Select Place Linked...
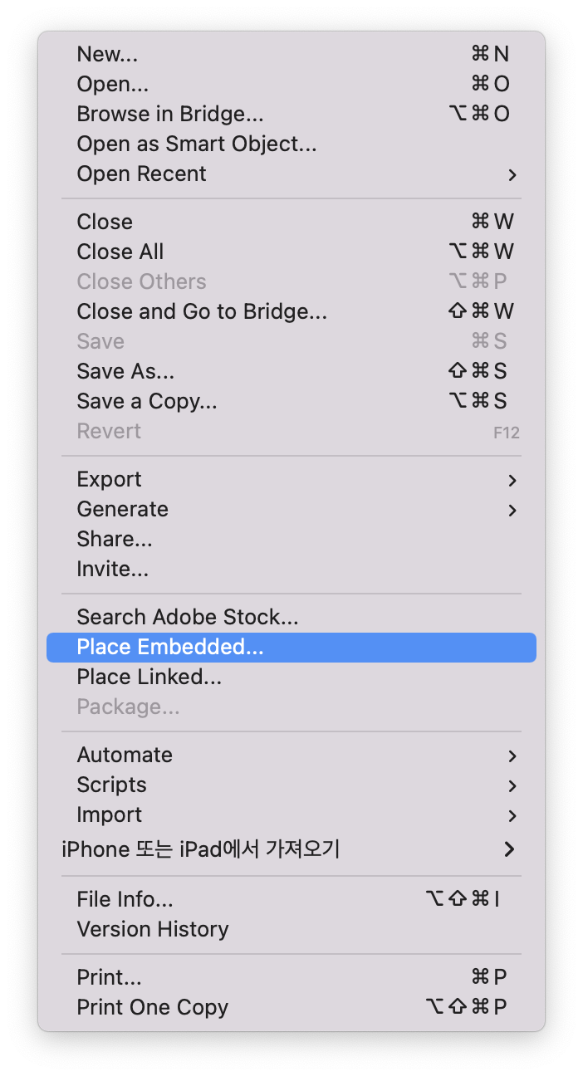This screenshot has width=583, height=1076. (149, 677)
